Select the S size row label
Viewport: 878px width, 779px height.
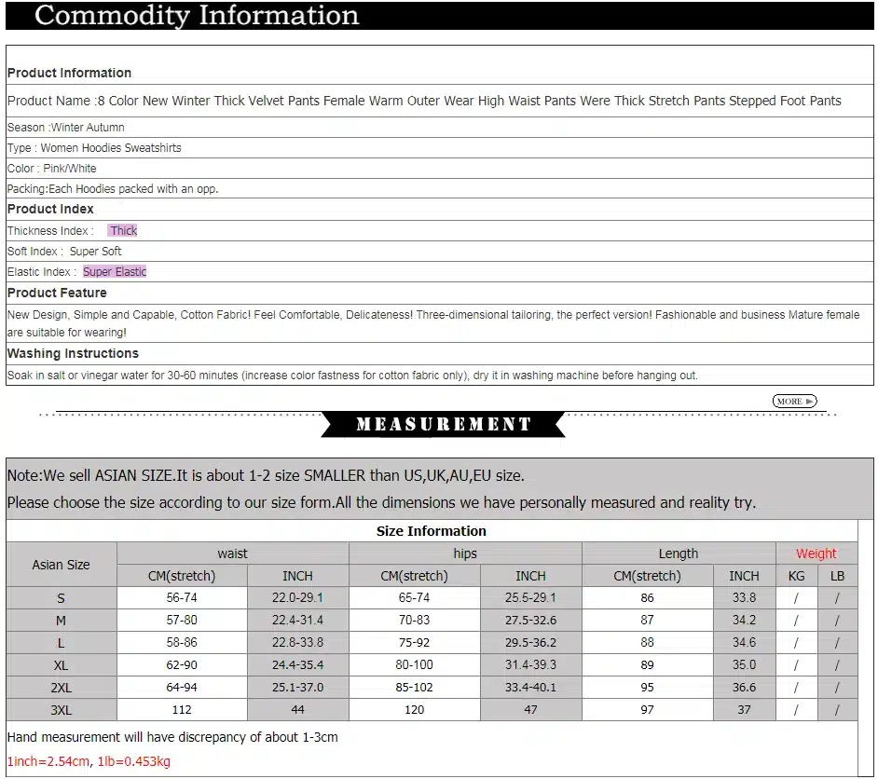coord(61,598)
